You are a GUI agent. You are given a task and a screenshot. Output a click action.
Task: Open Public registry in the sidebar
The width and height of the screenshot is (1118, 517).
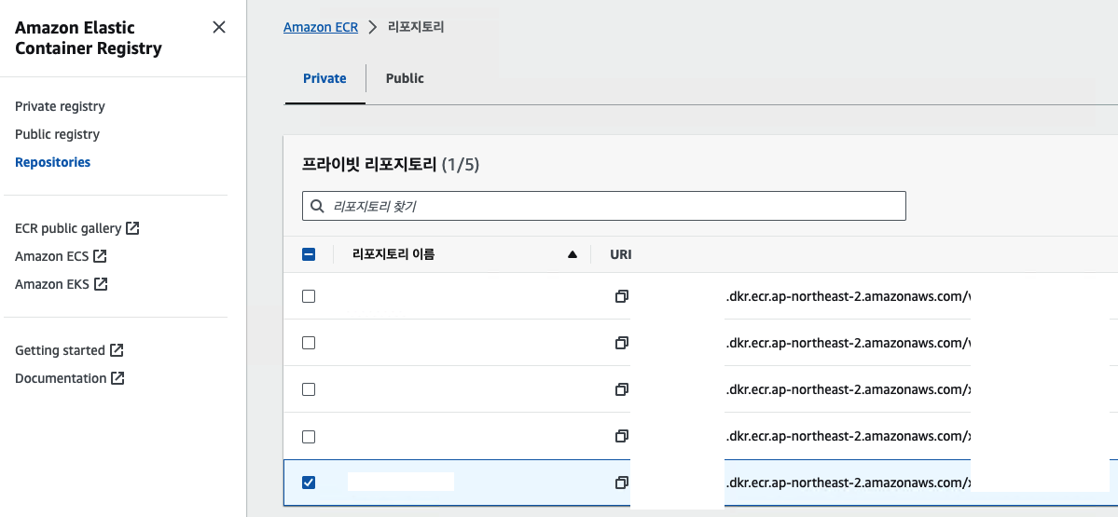57,134
